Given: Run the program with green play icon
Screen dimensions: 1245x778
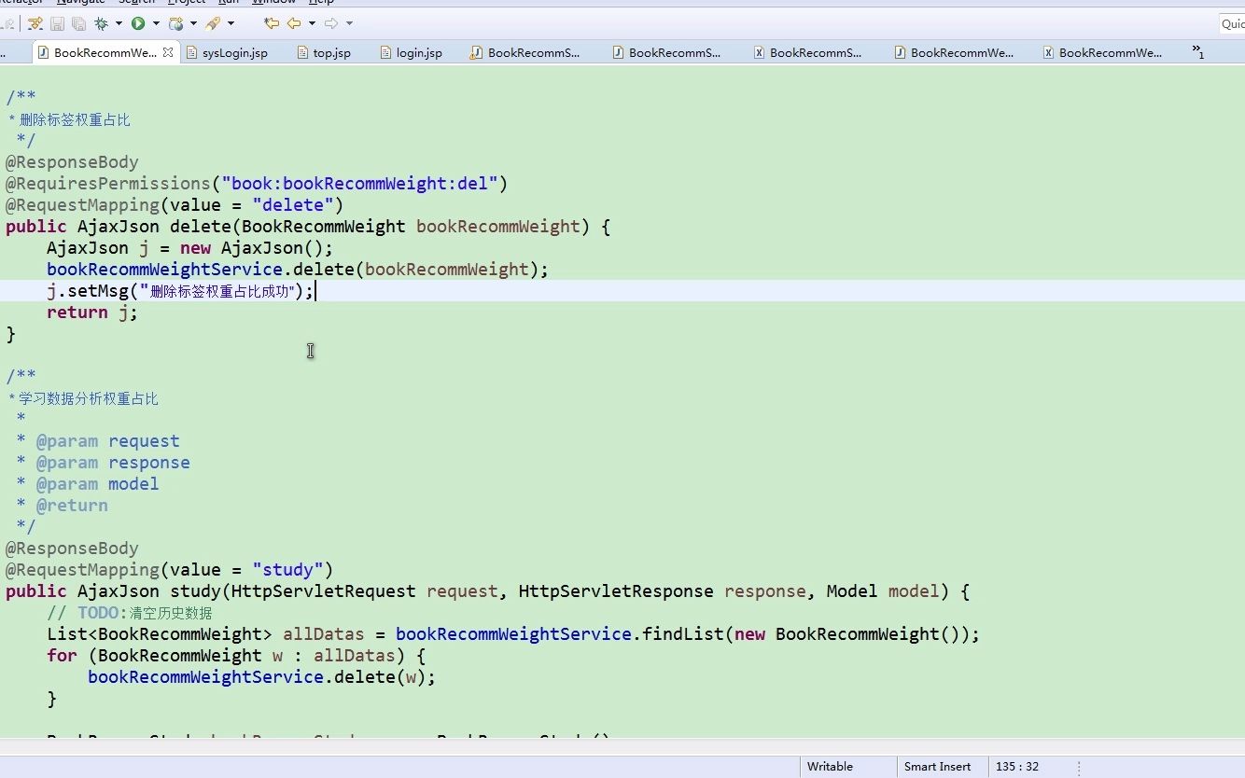Looking at the screenshot, I should [x=138, y=23].
